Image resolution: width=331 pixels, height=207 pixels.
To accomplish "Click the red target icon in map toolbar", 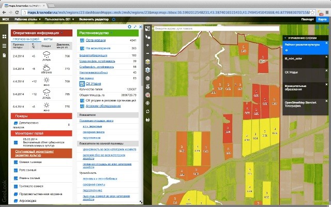I will [147, 95].
